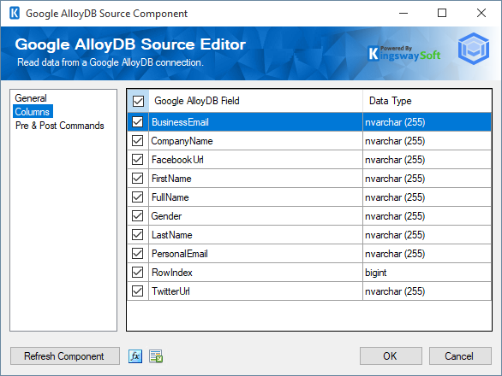This screenshot has height=376, width=502.
Task: Click the blue cube product icon
Action: click(474, 49)
